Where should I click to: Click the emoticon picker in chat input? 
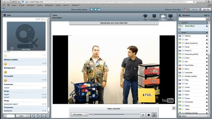[5, 116]
